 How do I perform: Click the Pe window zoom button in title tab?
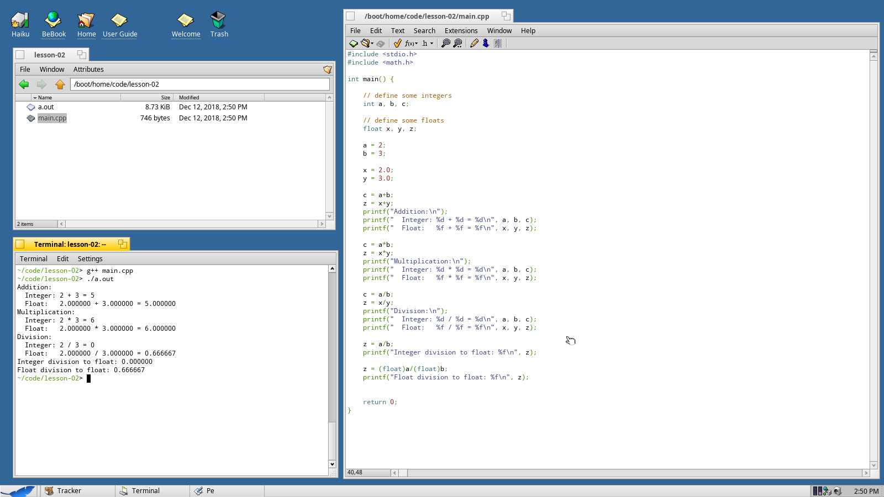pos(506,16)
